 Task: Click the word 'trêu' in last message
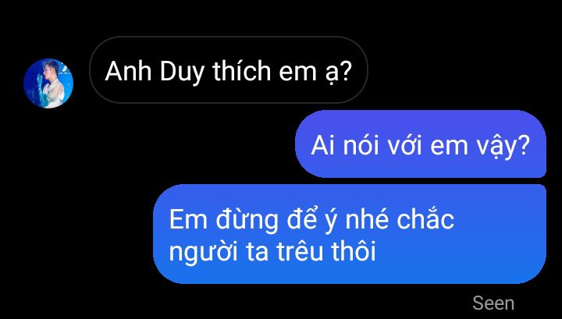tap(299, 251)
